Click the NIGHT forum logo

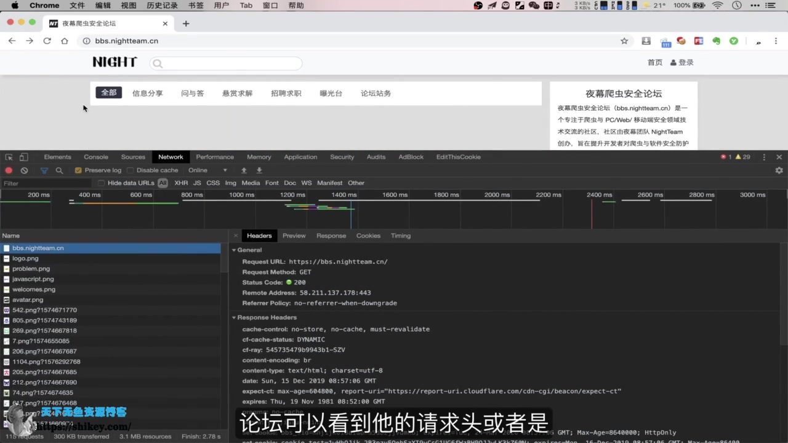click(115, 62)
